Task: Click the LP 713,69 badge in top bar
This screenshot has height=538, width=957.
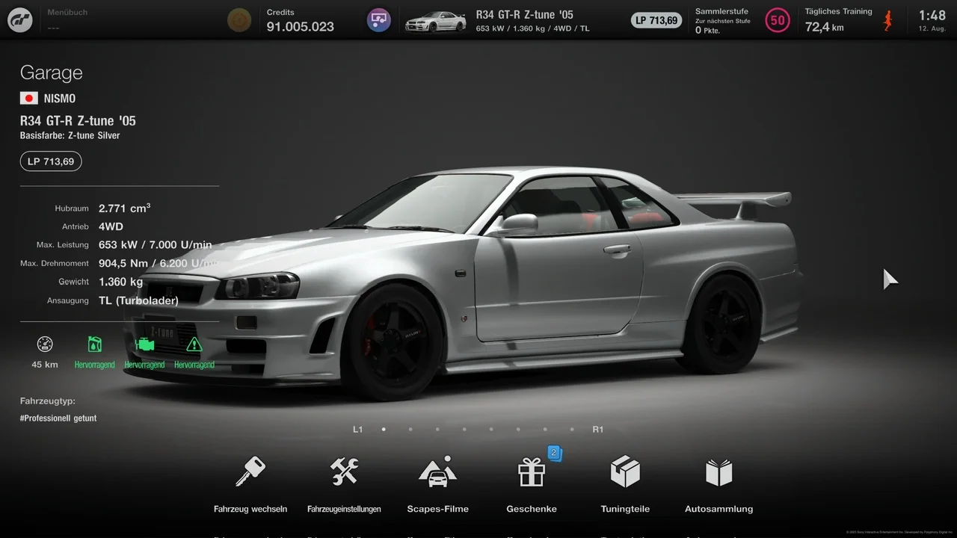Action: click(x=658, y=20)
